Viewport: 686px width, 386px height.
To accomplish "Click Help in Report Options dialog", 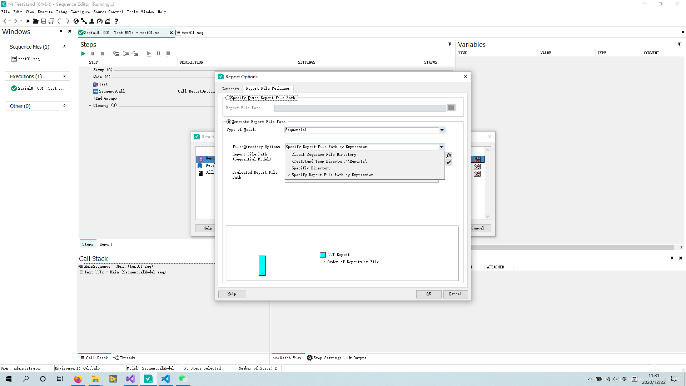I will (x=232, y=294).
